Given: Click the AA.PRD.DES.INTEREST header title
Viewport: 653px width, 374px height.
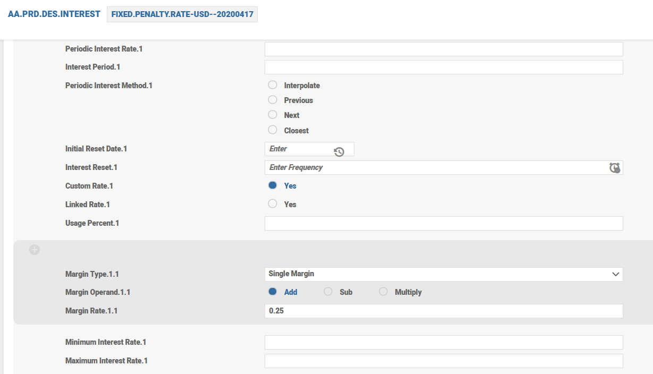Looking at the screenshot, I should (54, 14).
